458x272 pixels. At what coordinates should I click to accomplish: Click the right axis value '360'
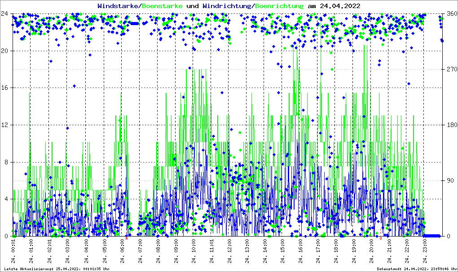(x=450, y=13)
